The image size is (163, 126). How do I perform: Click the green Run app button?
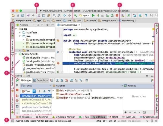[x=93, y=16]
